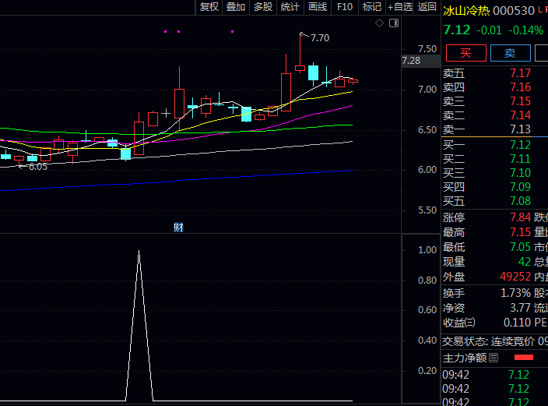Select stock name 冰山冷热 000530

tap(489, 11)
